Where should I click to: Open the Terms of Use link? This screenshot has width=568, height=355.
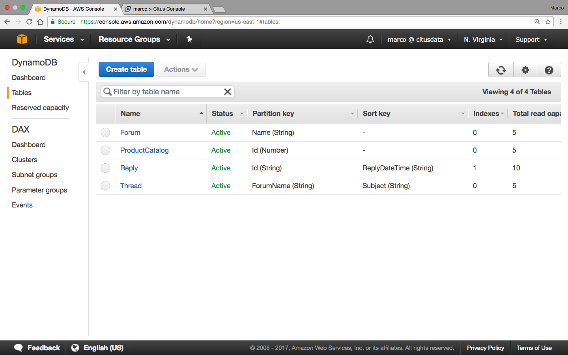coord(534,348)
